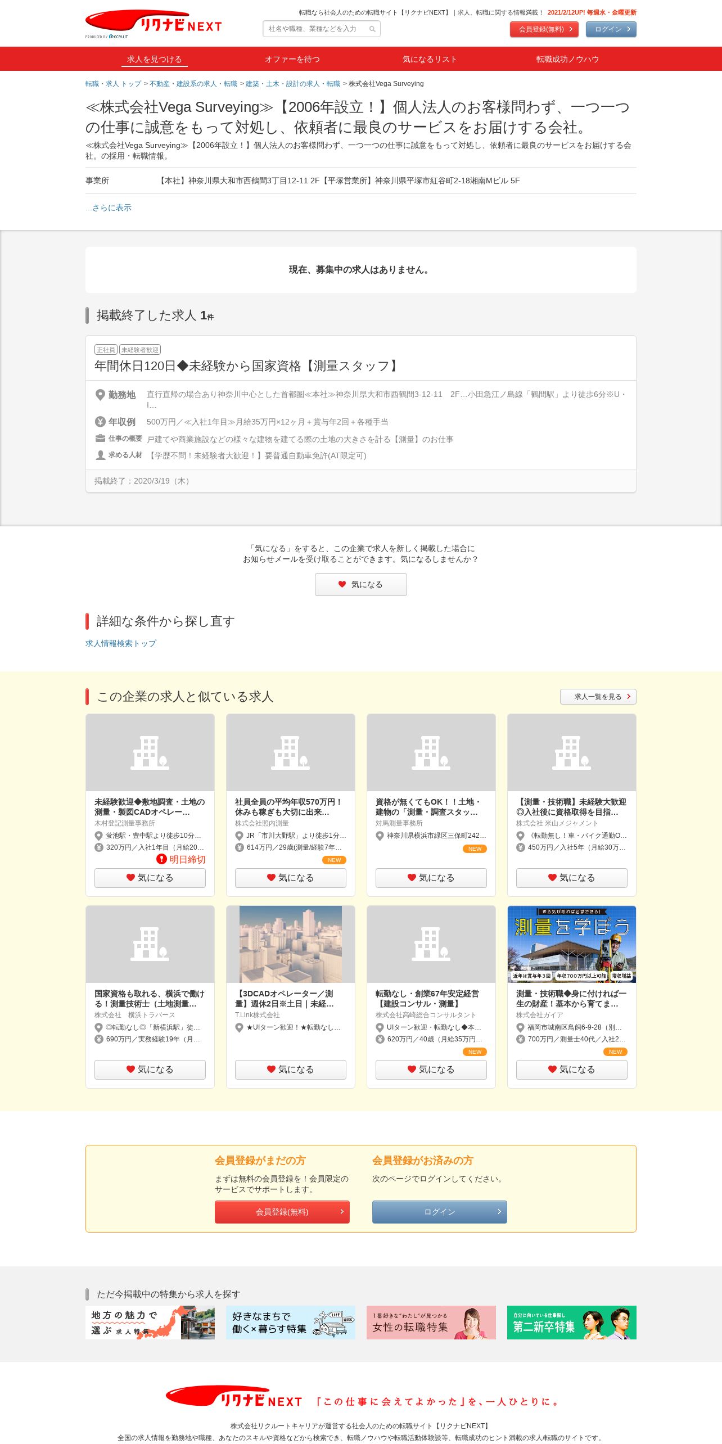This screenshot has width=722, height=1444.
Task: Open 国家資格も取れる、横浜で働ける job card title
Action: point(150,999)
